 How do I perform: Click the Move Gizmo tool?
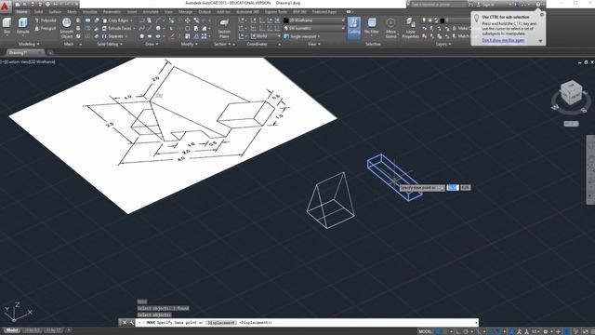click(x=390, y=27)
